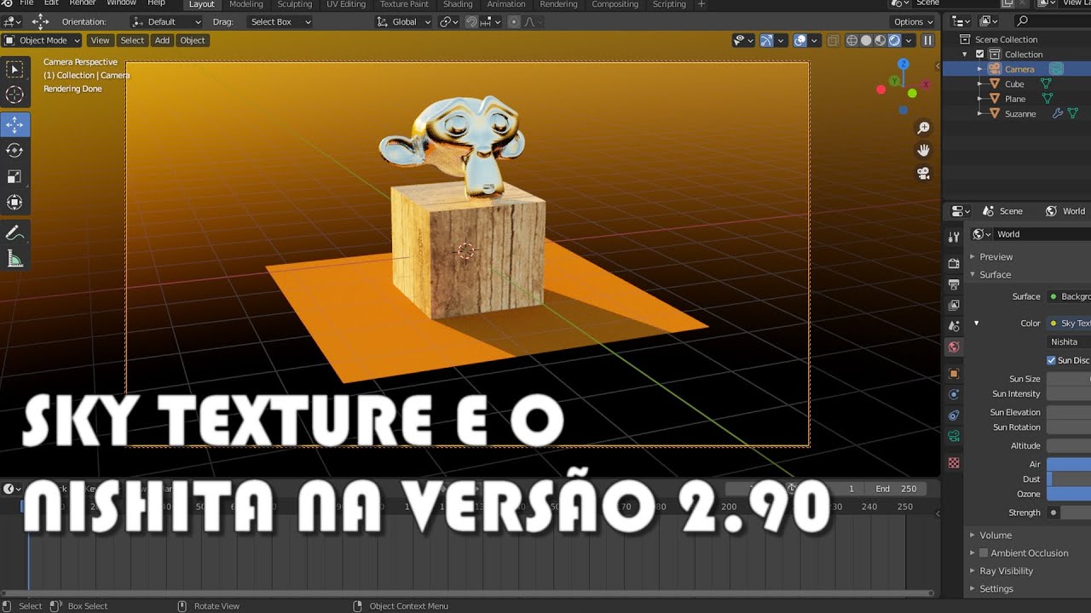The width and height of the screenshot is (1091, 613).
Task: Open the Render menu
Action: pyautogui.click(x=83, y=3)
